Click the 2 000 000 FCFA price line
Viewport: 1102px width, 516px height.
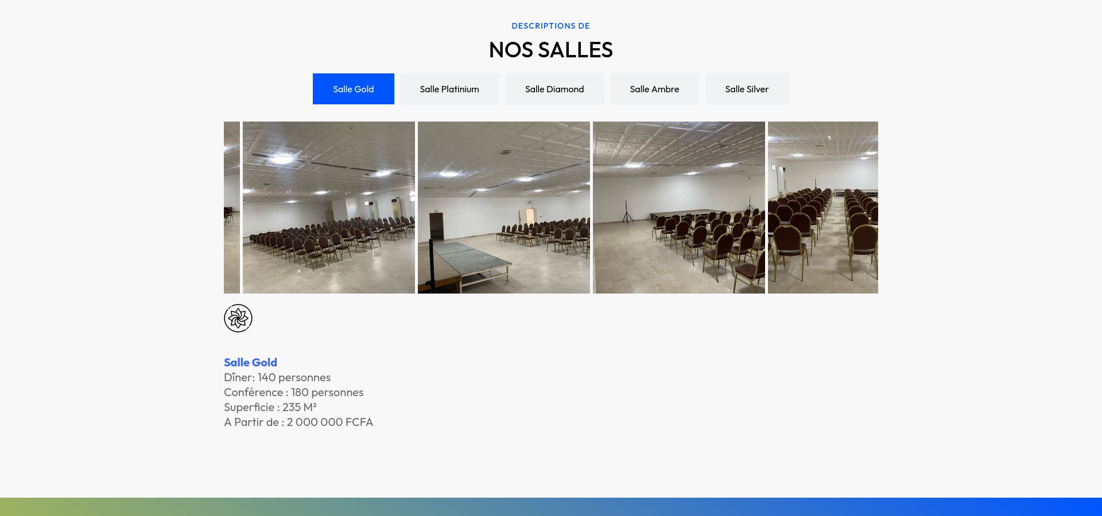pos(298,422)
